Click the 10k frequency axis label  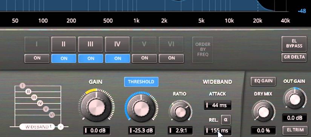[229, 21]
